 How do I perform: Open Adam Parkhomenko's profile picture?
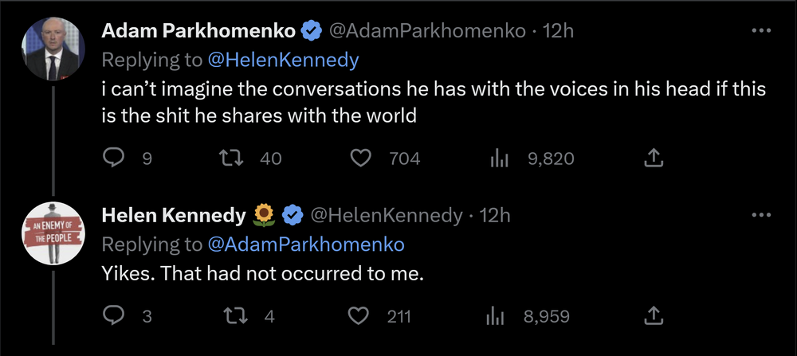[x=53, y=49]
